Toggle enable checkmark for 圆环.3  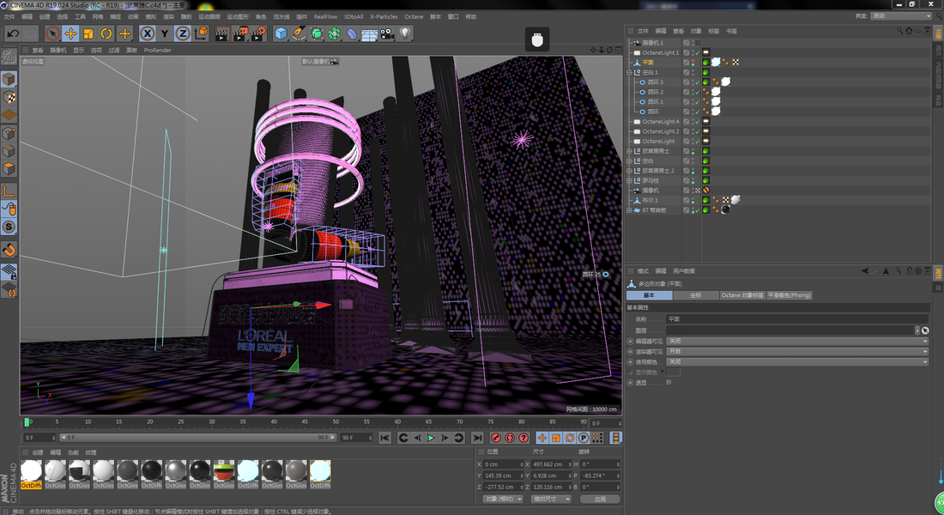(x=698, y=82)
